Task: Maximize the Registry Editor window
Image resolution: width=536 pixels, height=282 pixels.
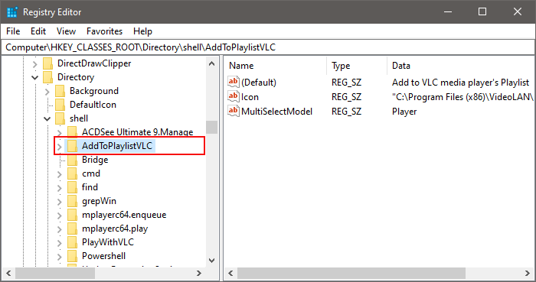Action: pyautogui.click(x=482, y=11)
